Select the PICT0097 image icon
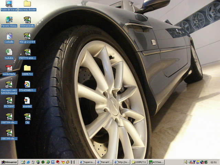Screen dimensions: 220x165 [x=9, y=102]
